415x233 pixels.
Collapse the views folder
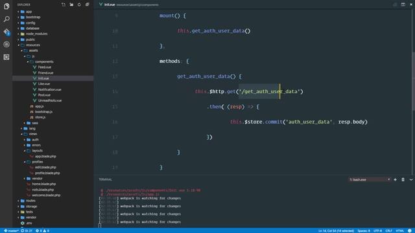(x=33, y=134)
